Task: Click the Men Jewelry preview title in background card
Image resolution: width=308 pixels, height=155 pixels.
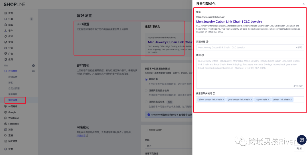Action: click(x=170, y=42)
